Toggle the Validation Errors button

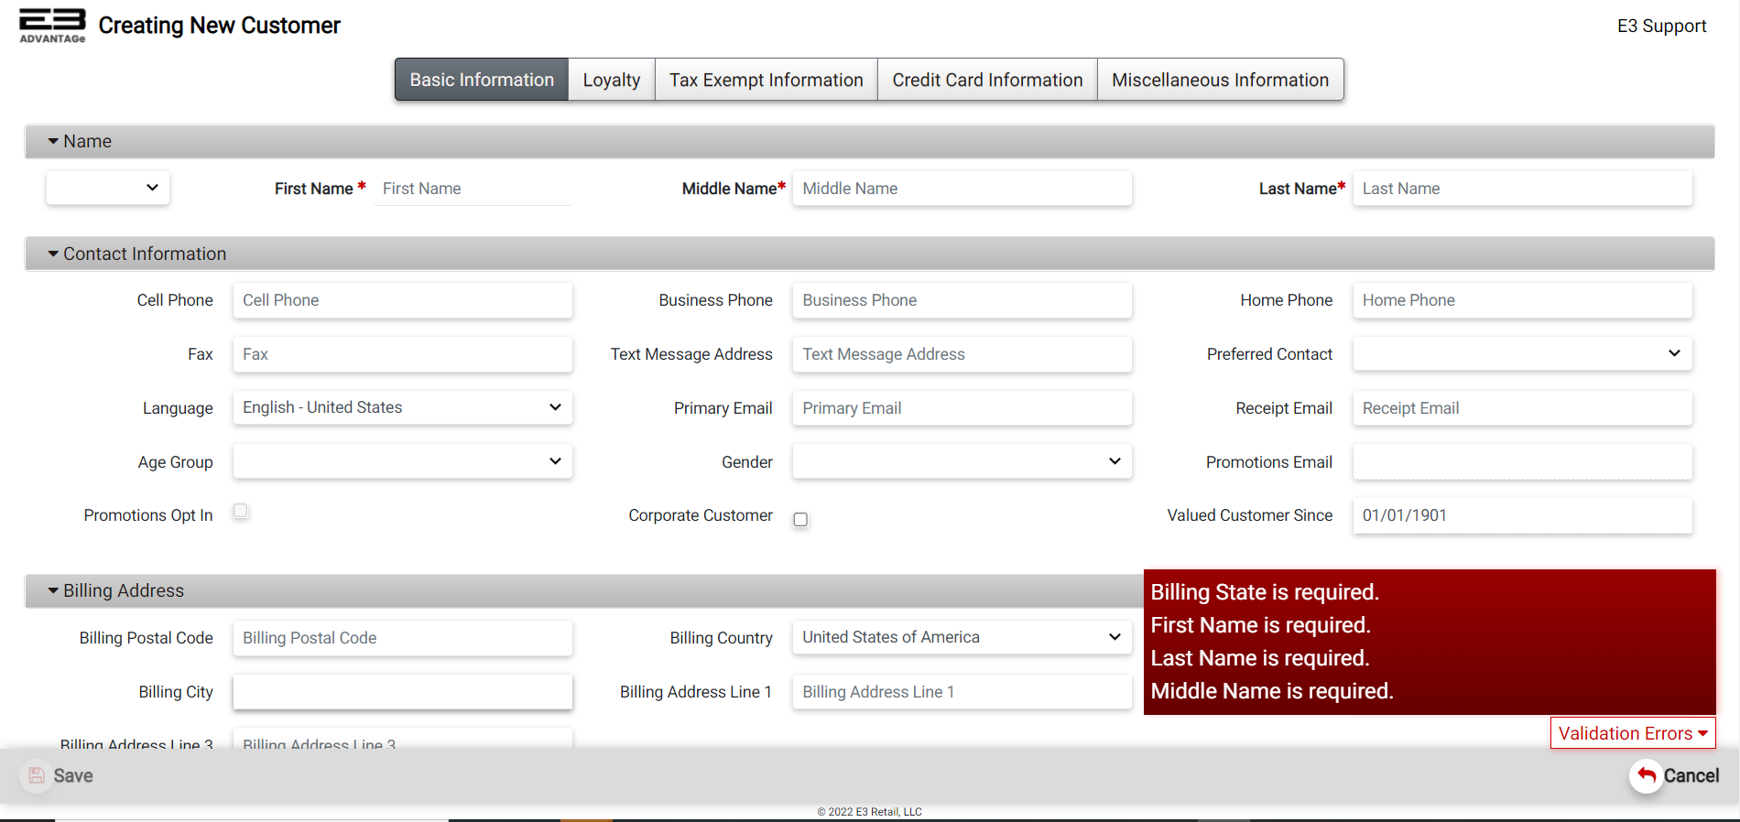pos(1632,733)
